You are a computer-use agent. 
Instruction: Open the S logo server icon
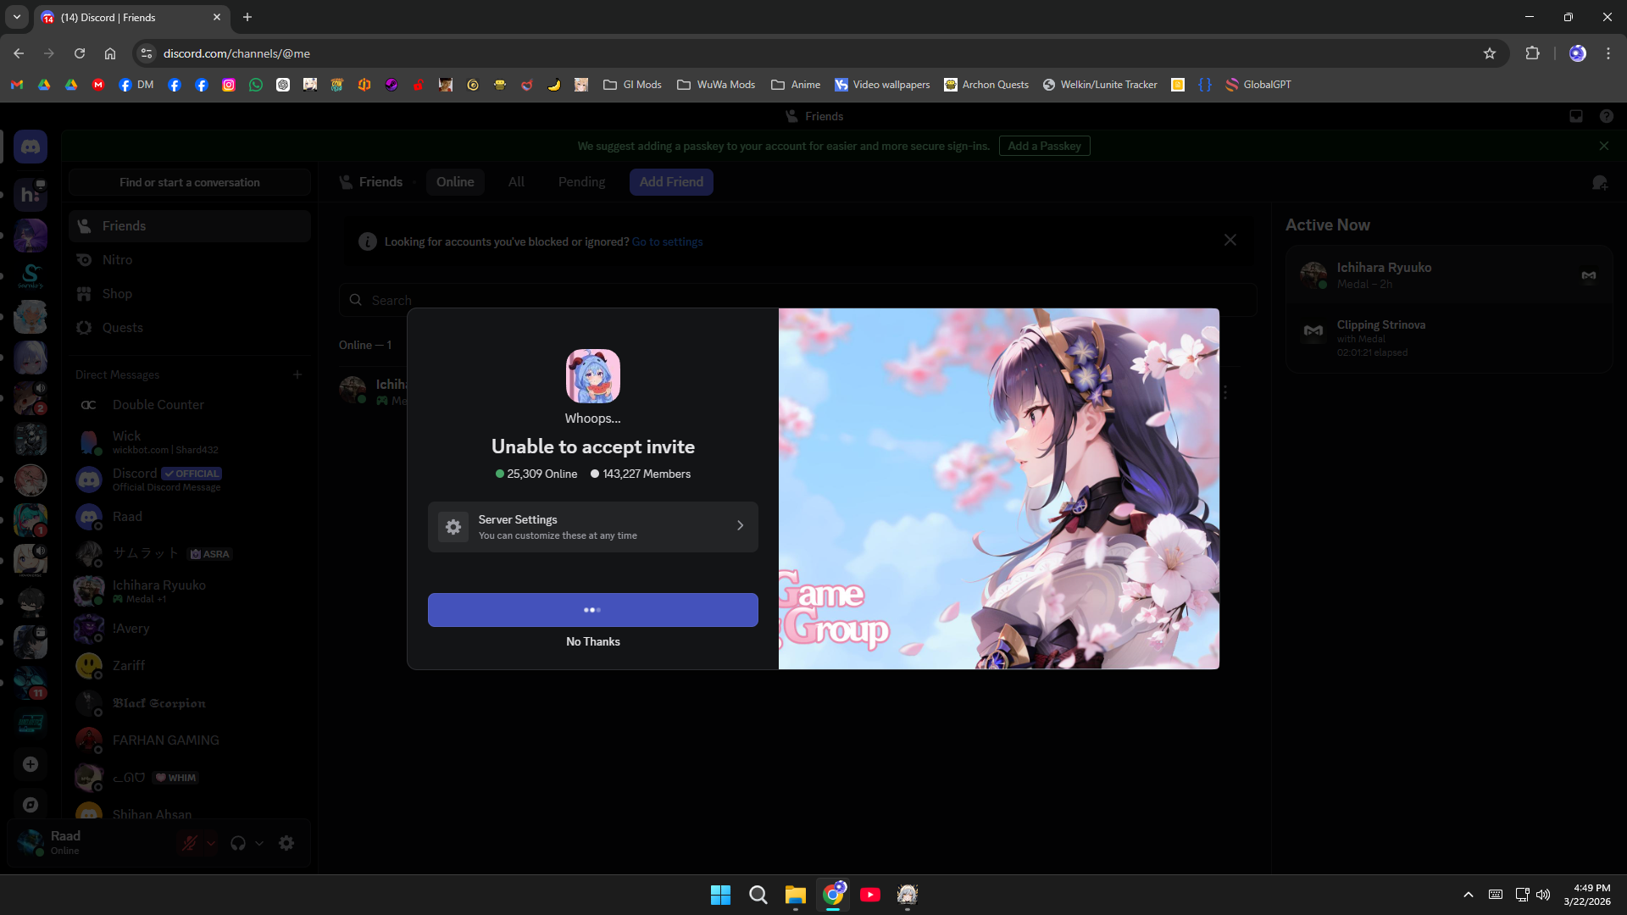(31, 276)
